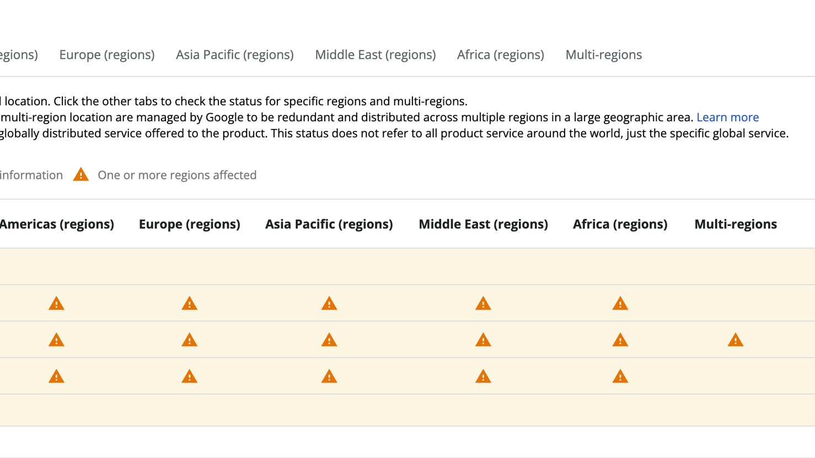Image resolution: width=815 pixels, height=458 pixels.
Task: Click the Asia Pacific (regions) column header
Action: (329, 224)
